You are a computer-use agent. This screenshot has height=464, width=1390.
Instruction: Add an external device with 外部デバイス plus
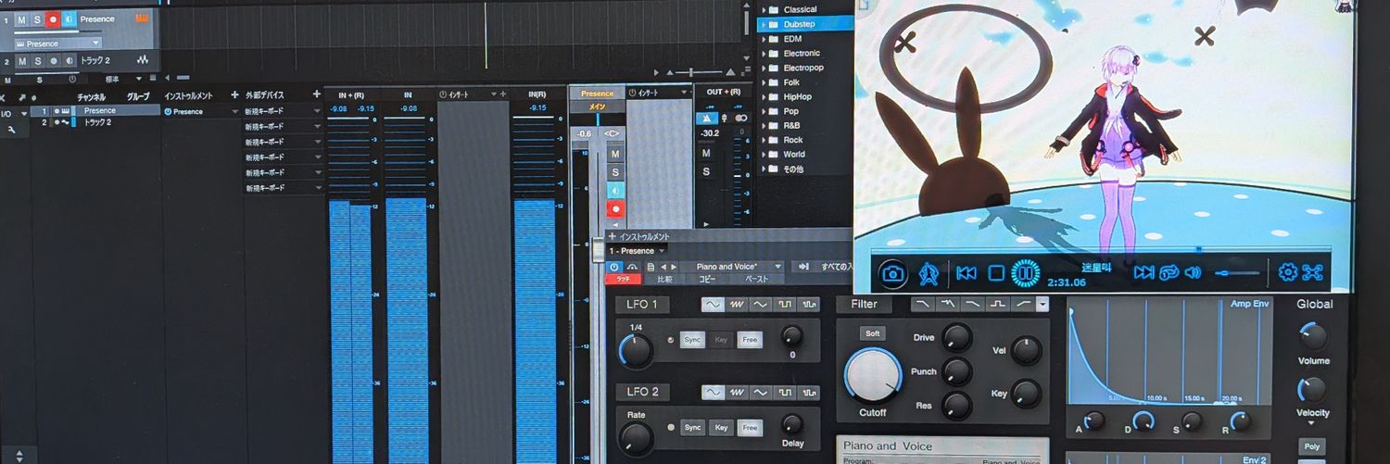317,94
